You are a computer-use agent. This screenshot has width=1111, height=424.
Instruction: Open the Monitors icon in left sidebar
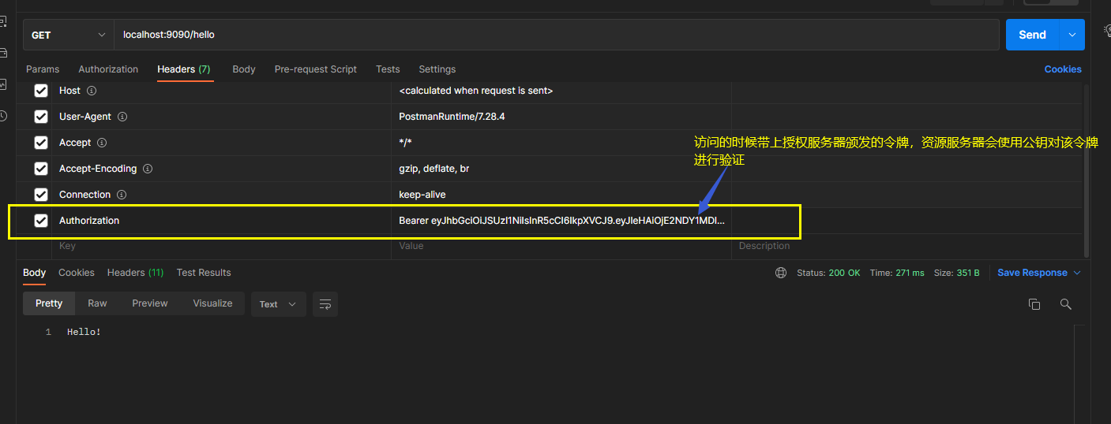(x=3, y=84)
